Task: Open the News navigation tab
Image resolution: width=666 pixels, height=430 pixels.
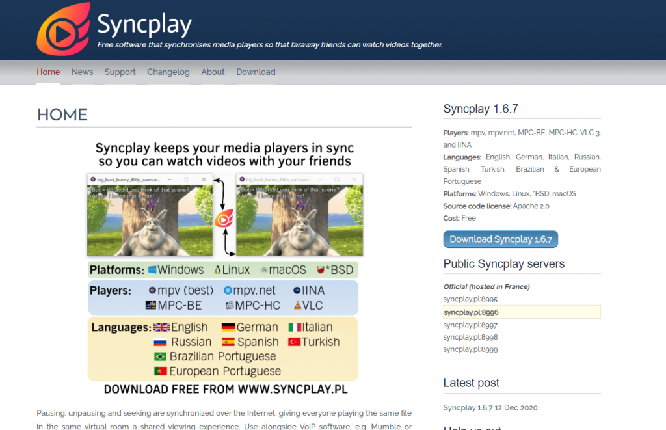Action: (83, 72)
